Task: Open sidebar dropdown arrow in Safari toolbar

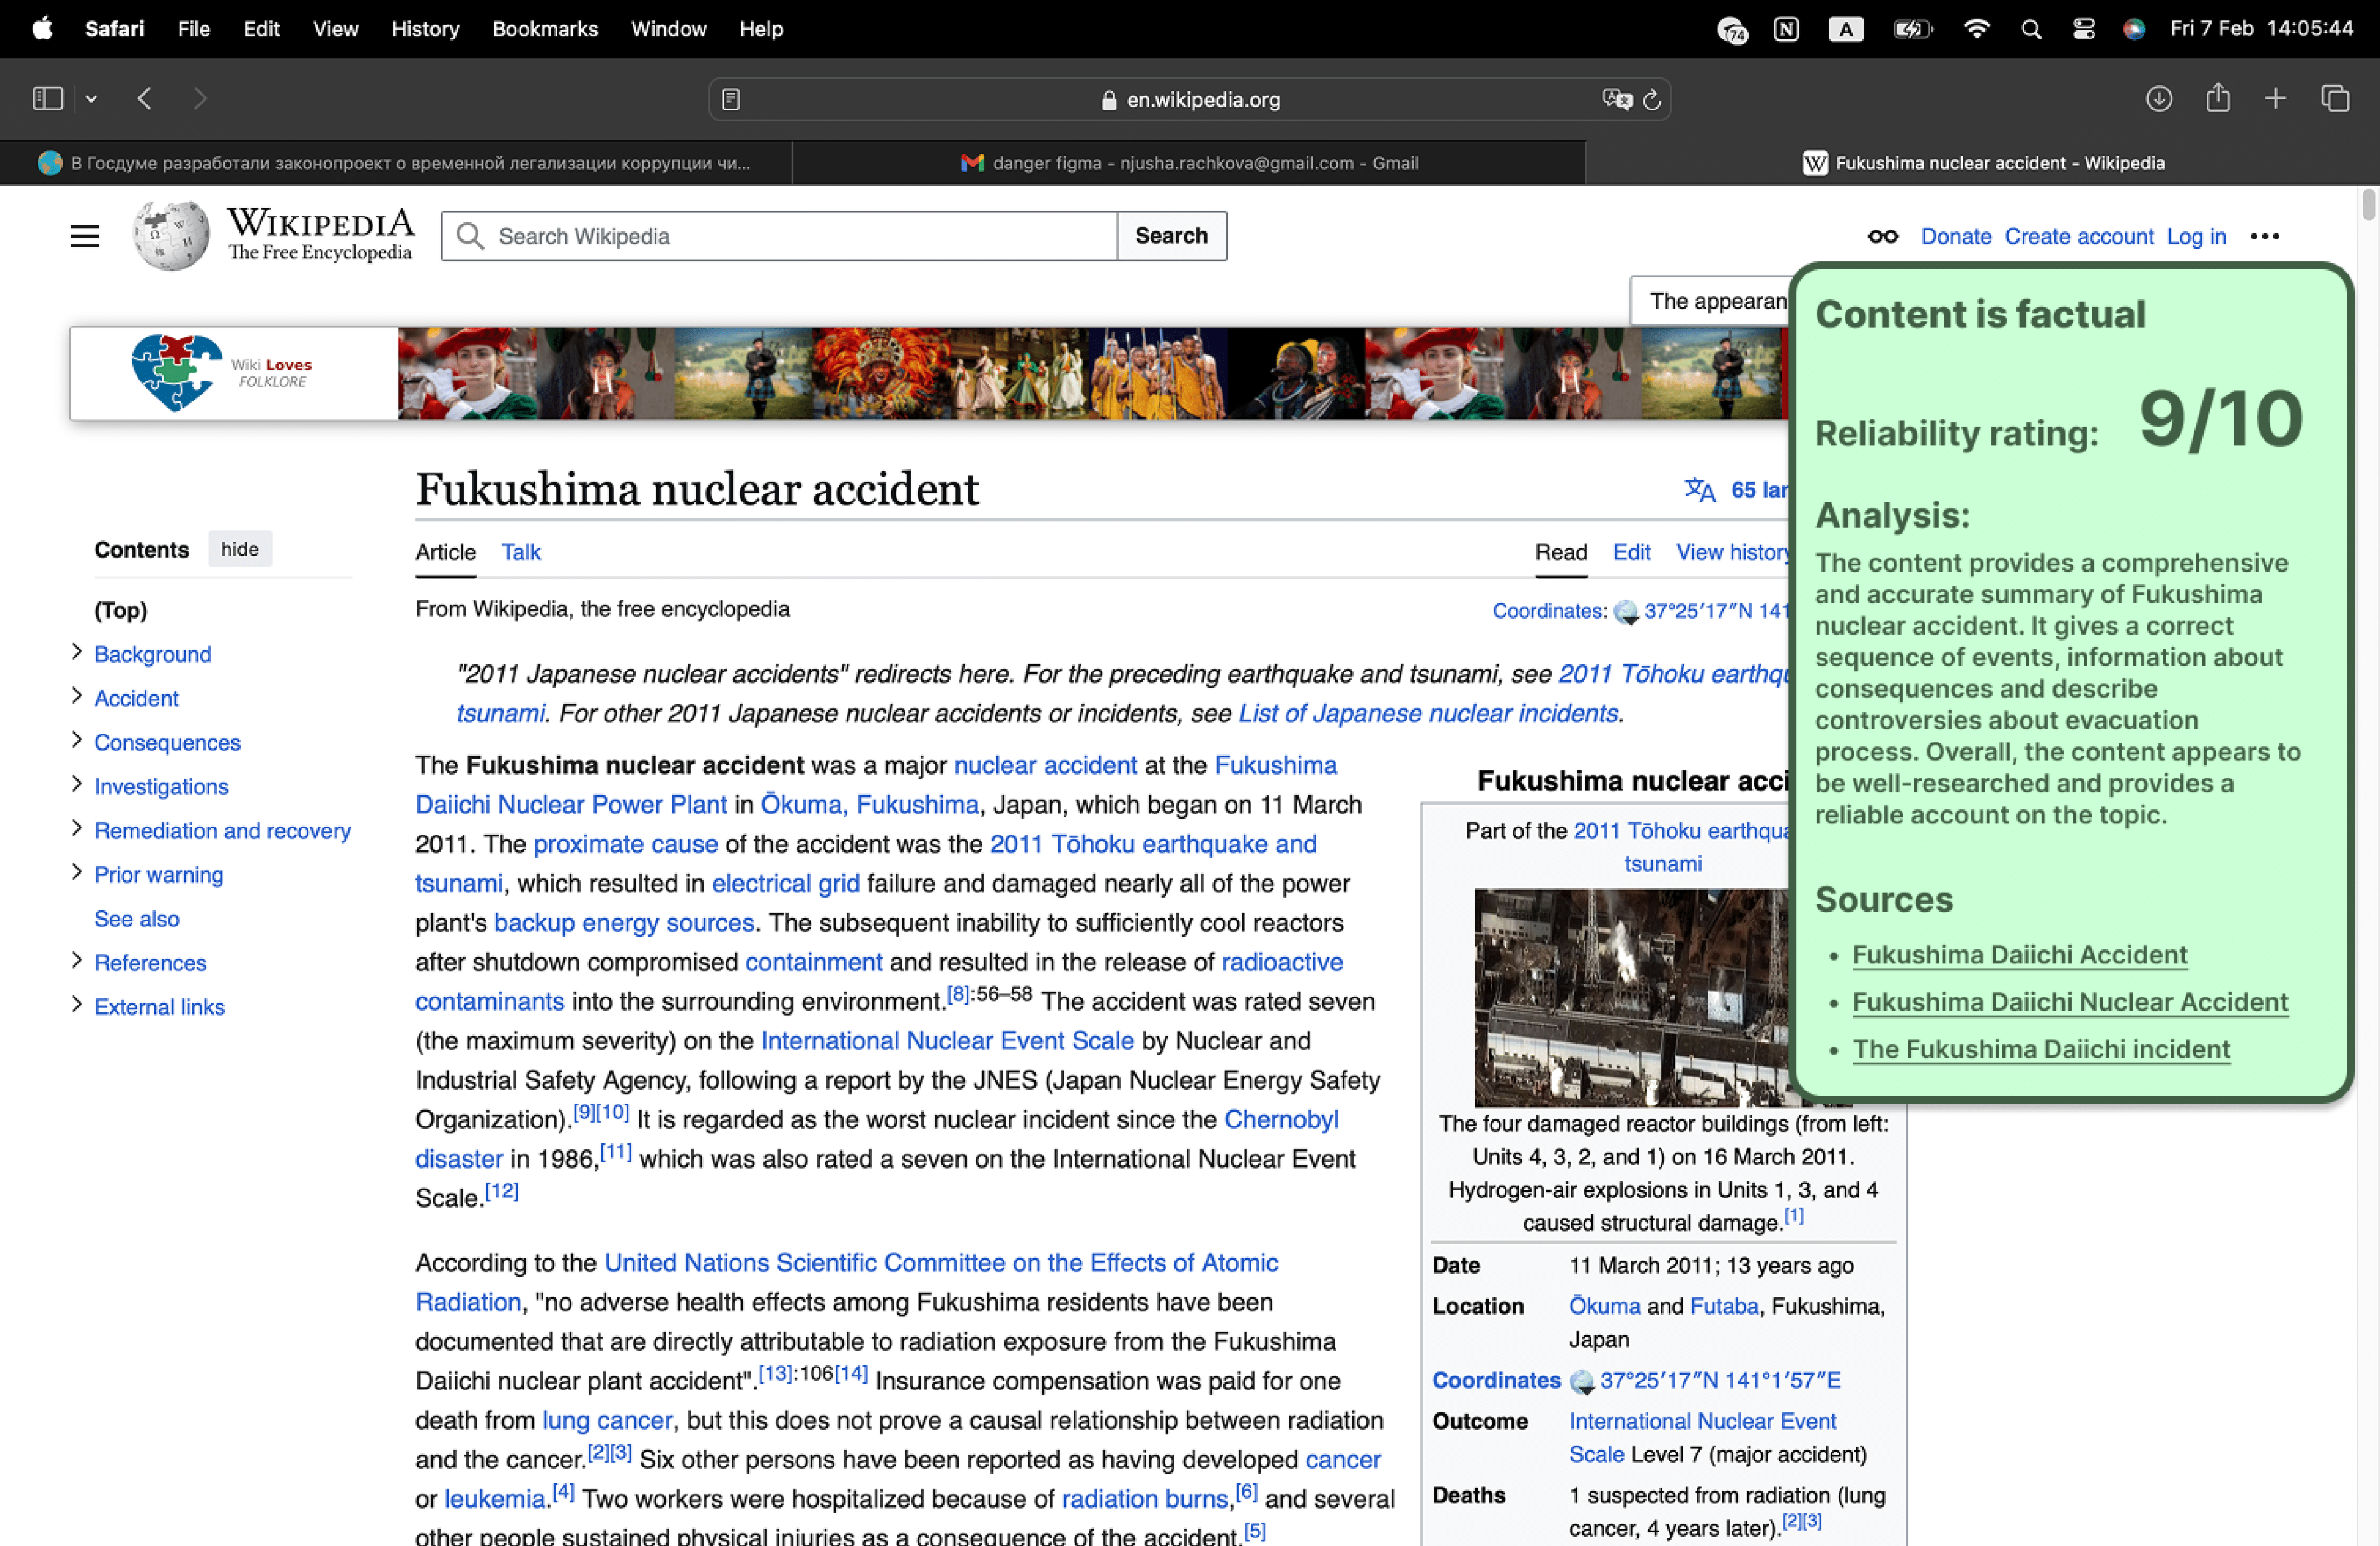Action: point(91,98)
